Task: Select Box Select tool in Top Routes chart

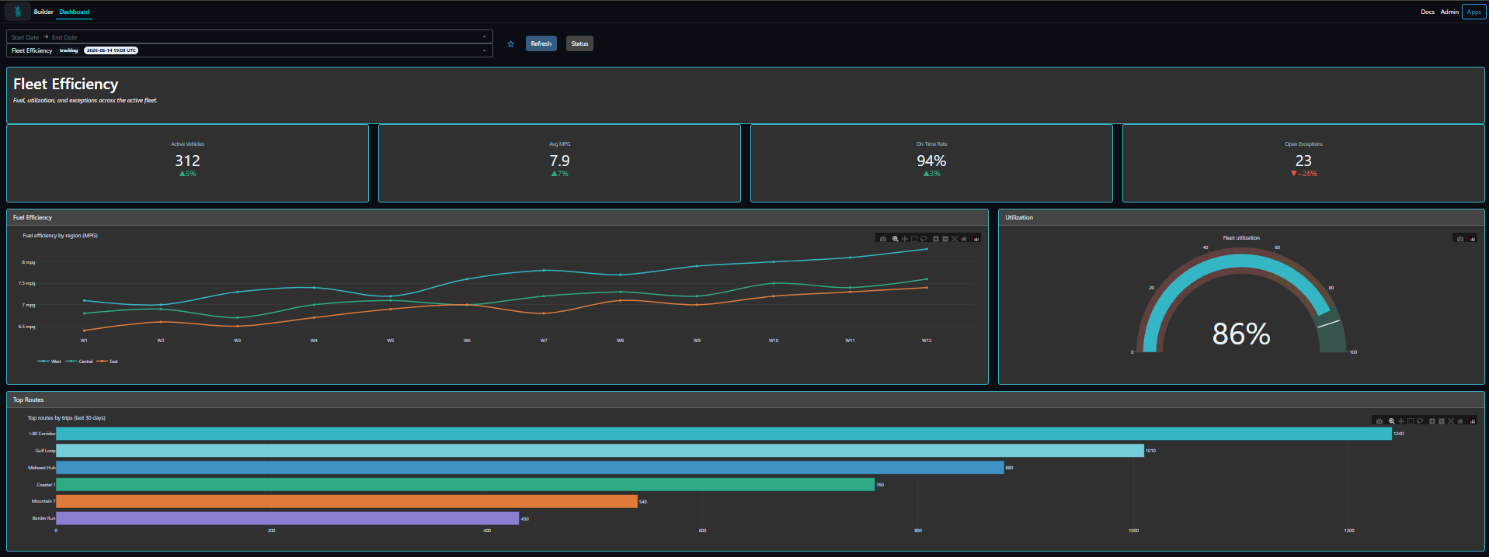Action: tap(1411, 421)
